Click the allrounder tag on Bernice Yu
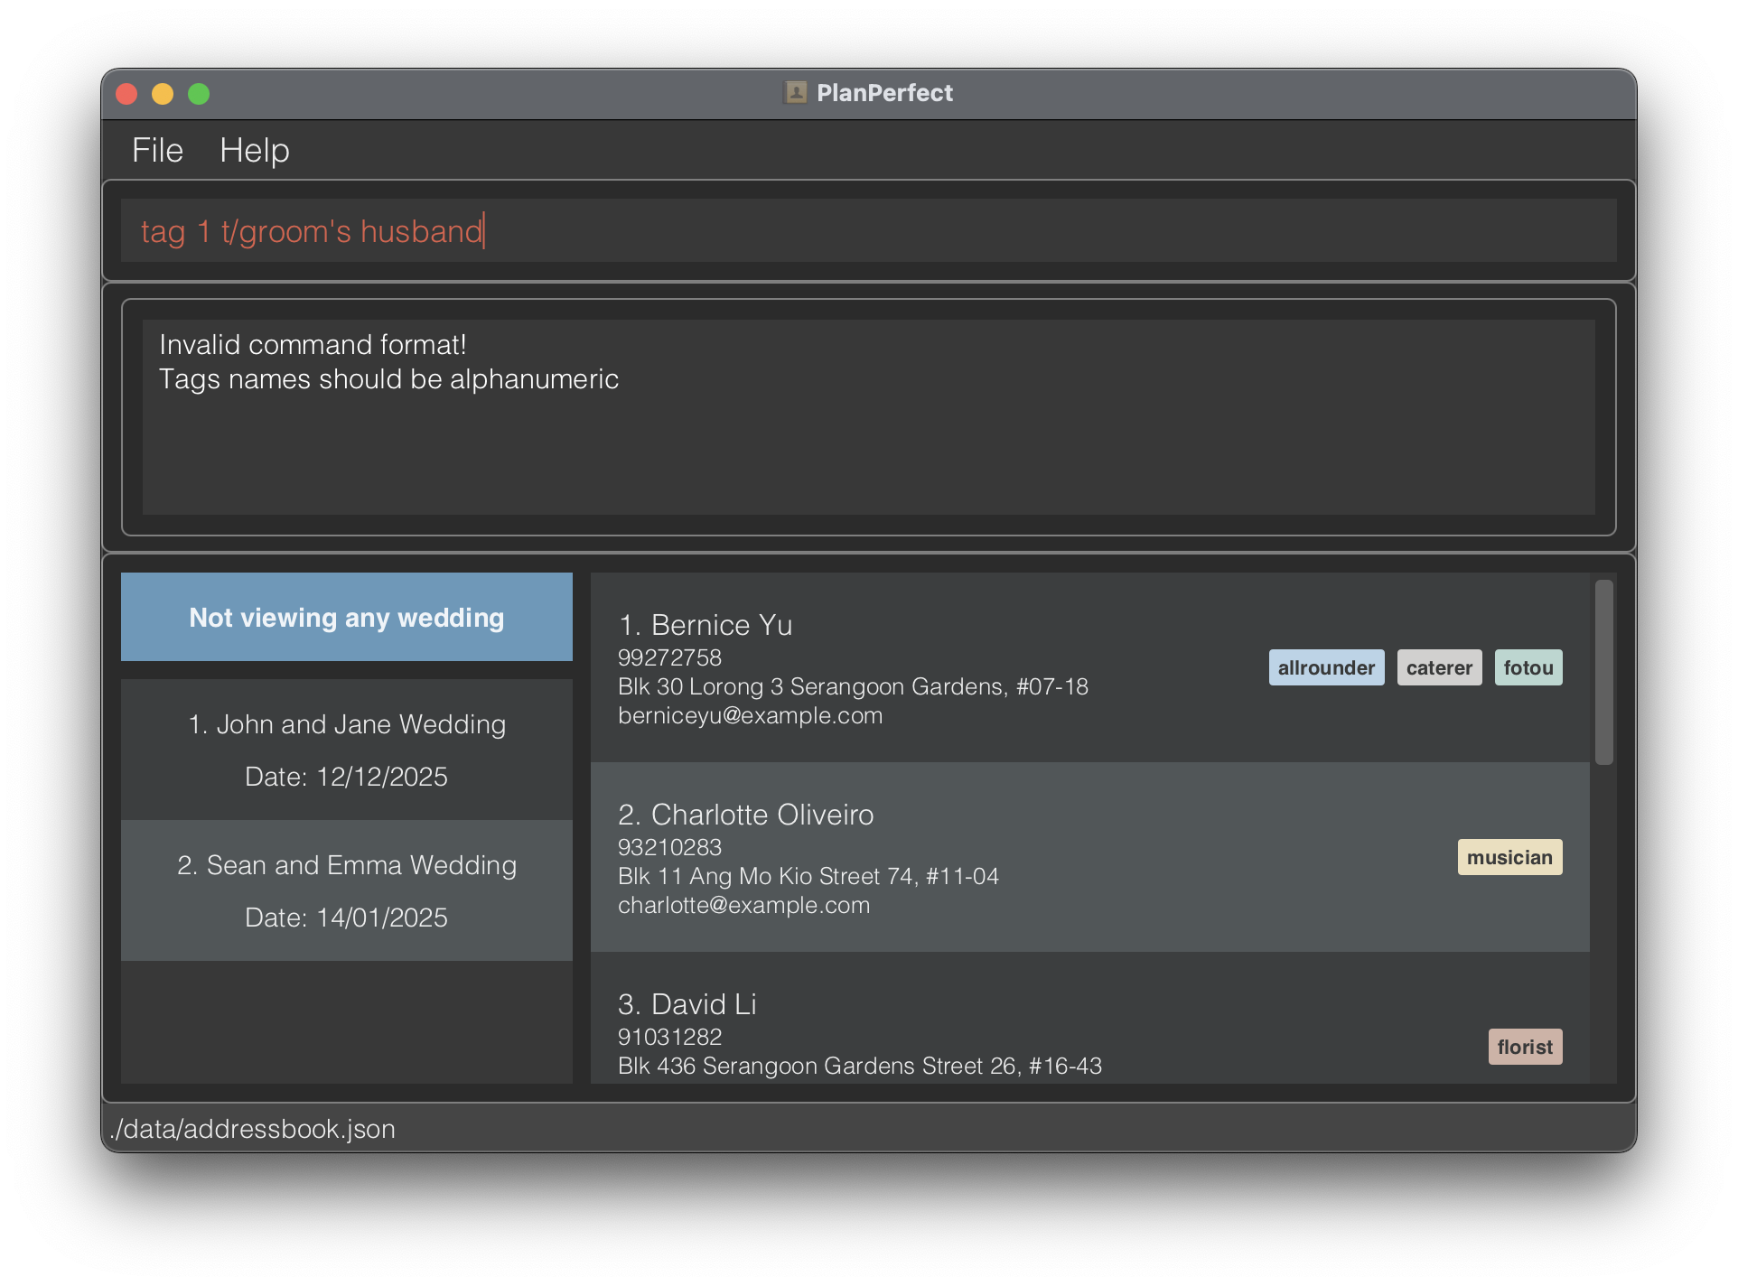Image resolution: width=1738 pixels, height=1286 pixels. [x=1325, y=667]
